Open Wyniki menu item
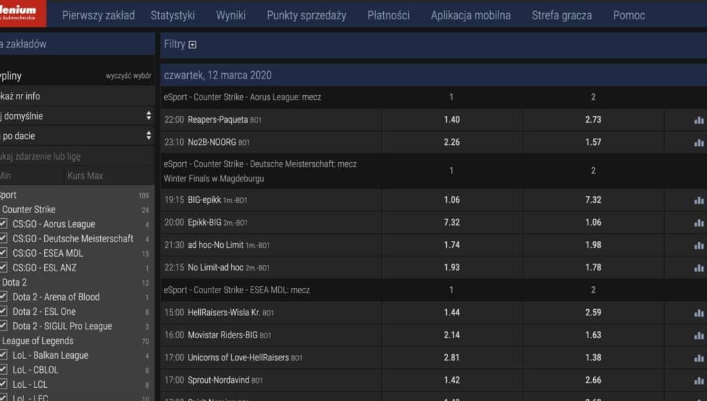The height and width of the screenshot is (401, 707). tap(231, 15)
